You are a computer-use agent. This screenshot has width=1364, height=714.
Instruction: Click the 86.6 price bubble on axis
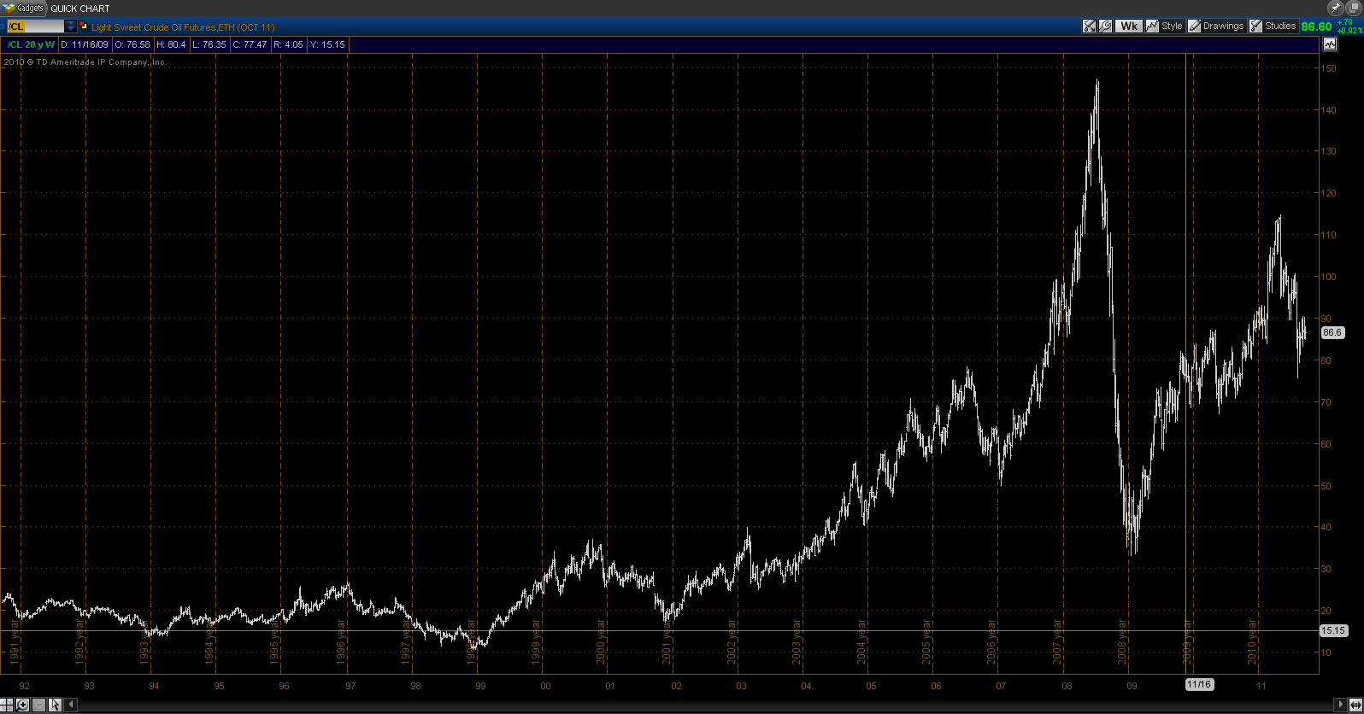point(1332,332)
